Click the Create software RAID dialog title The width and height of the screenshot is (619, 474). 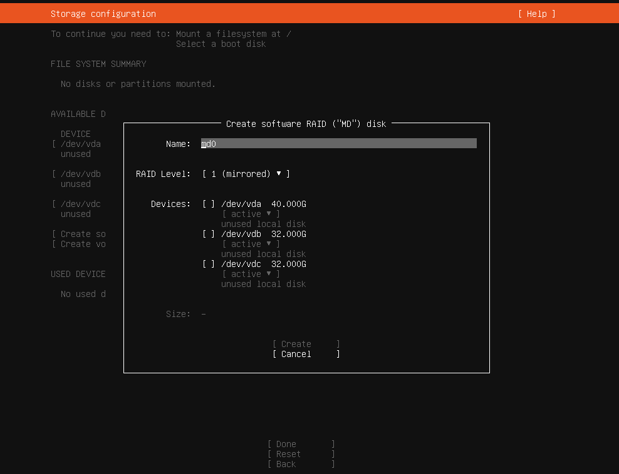click(306, 124)
